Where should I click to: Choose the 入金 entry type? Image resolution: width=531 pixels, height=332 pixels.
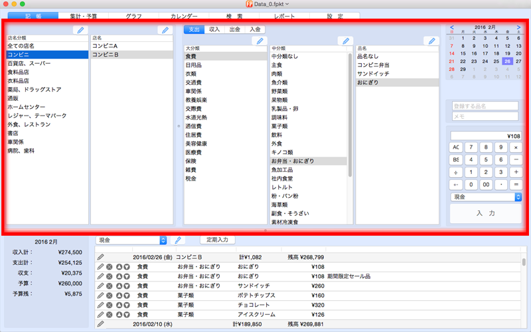coord(255,30)
